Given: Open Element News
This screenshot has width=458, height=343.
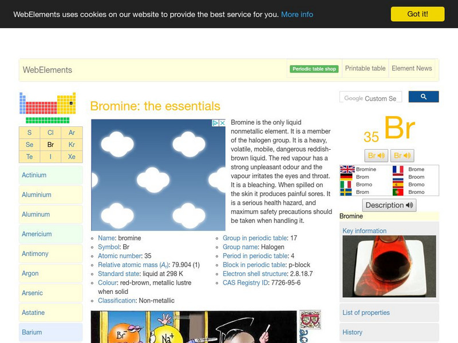Looking at the screenshot, I should click(412, 68).
